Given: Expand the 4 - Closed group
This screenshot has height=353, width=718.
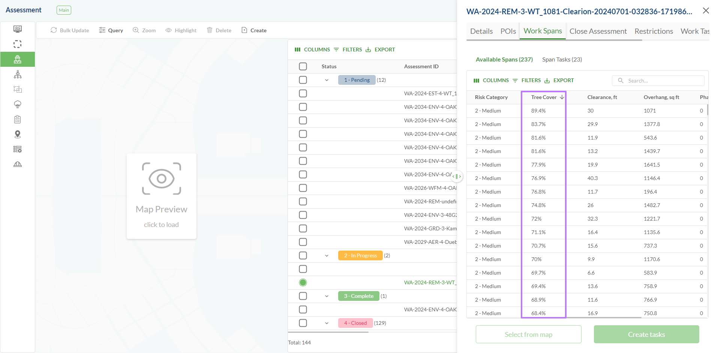Looking at the screenshot, I should [x=327, y=323].
